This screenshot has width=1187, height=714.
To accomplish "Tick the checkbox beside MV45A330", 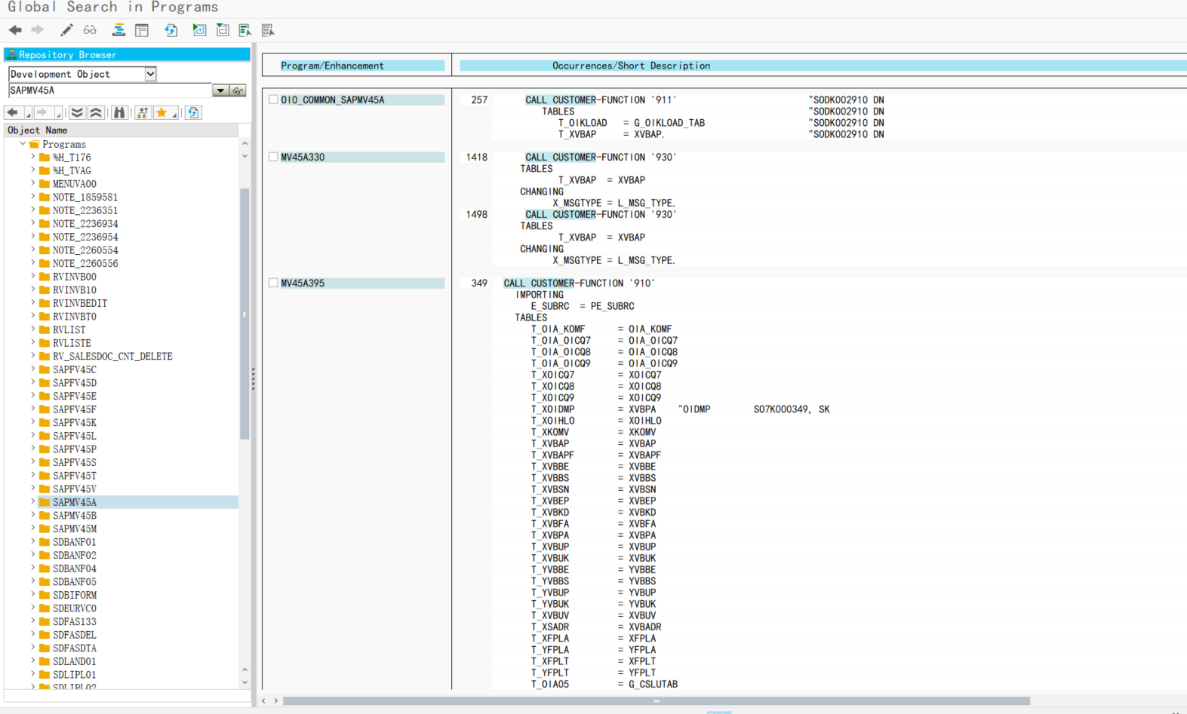I will click(x=273, y=157).
